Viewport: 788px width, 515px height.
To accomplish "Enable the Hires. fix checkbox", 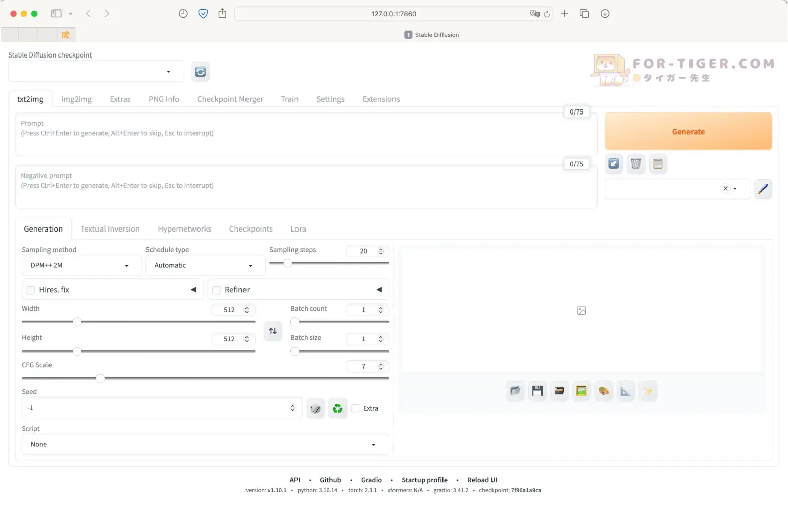I will click(31, 290).
